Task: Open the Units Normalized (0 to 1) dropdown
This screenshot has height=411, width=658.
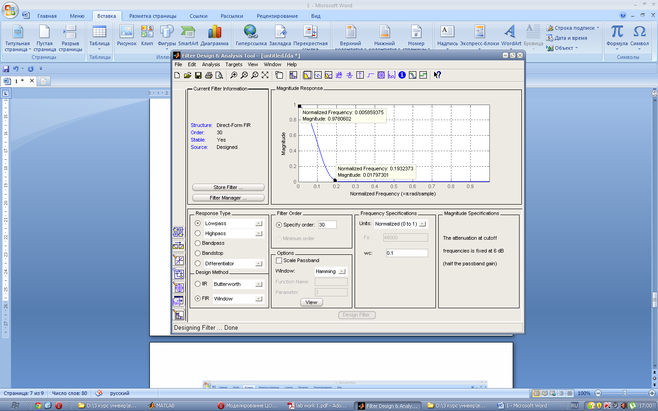Action: pos(423,224)
